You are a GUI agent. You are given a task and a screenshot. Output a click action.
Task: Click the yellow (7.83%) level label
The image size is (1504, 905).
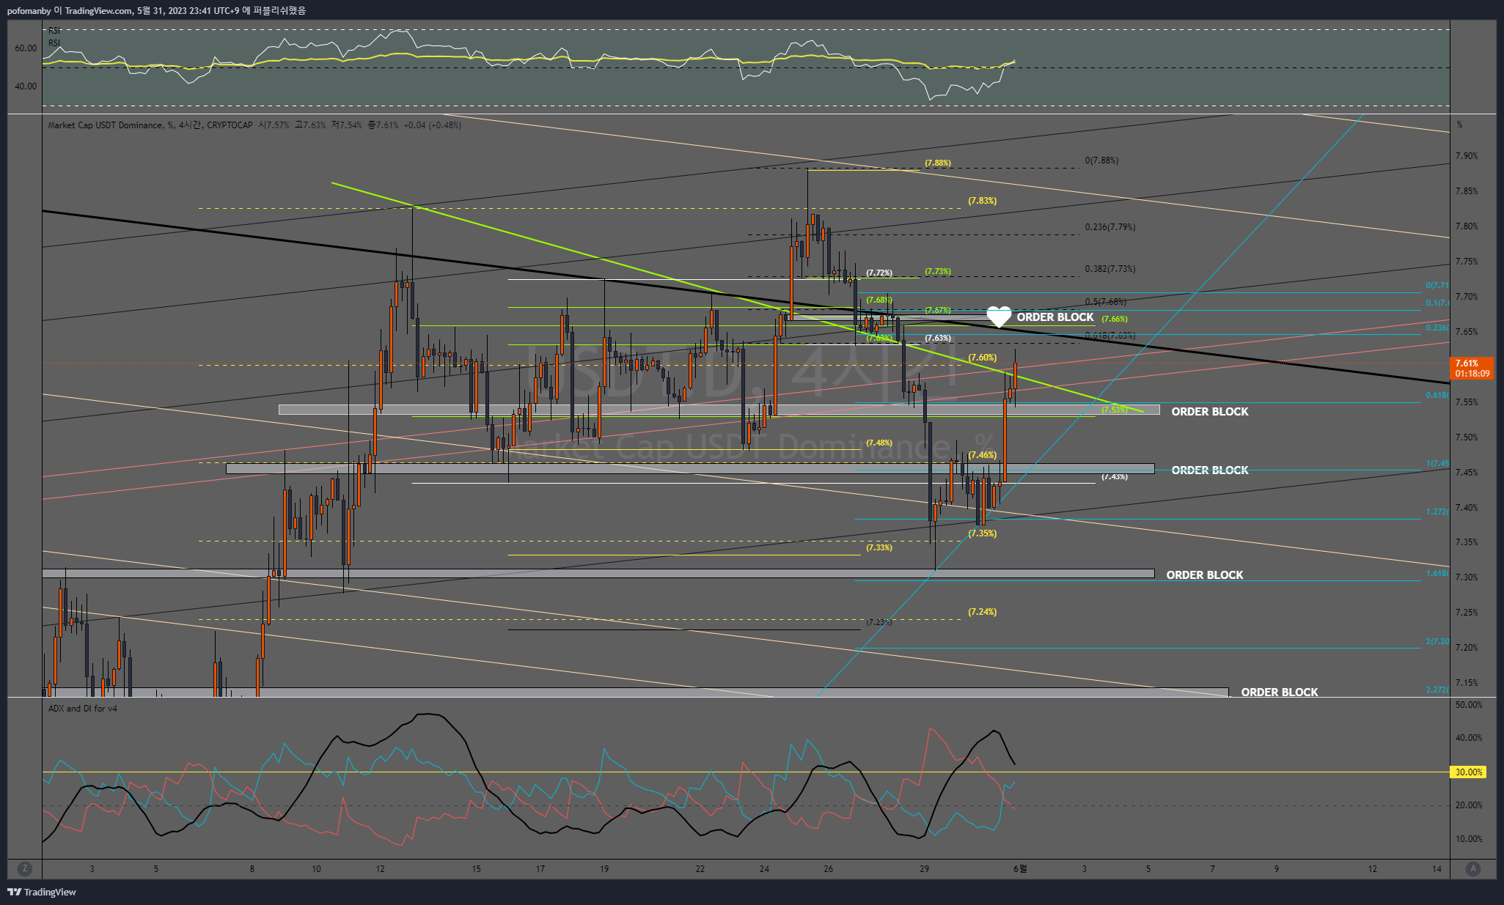point(982,201)
